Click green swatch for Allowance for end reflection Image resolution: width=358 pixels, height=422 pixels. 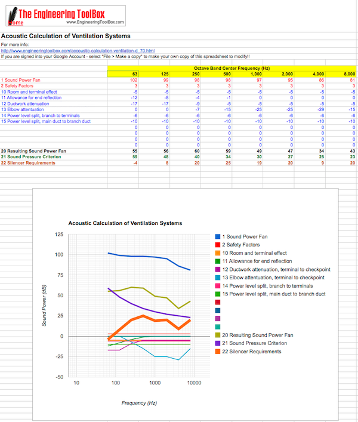pyautogui.click(x=218, y=261)
